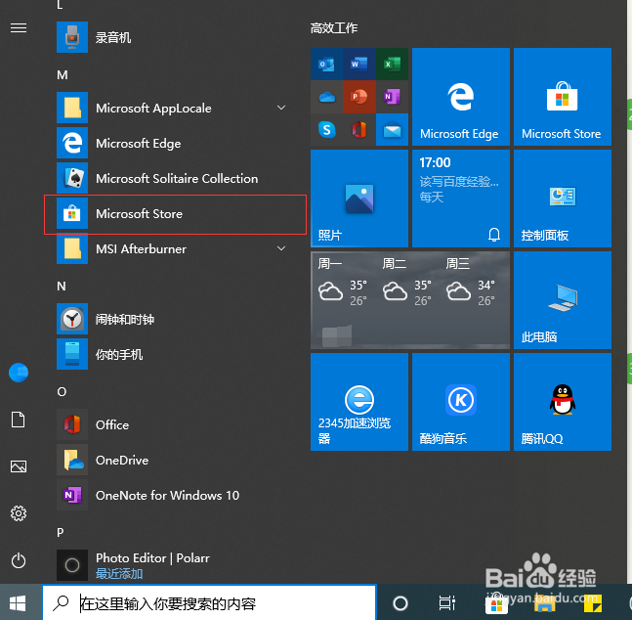Expand the Microsoft AppLocale folder chevron

(281, 108)
